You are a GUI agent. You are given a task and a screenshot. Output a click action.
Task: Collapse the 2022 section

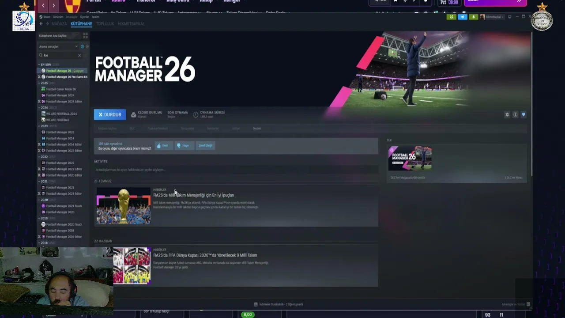pyautogui.click(x=39, y=157)
